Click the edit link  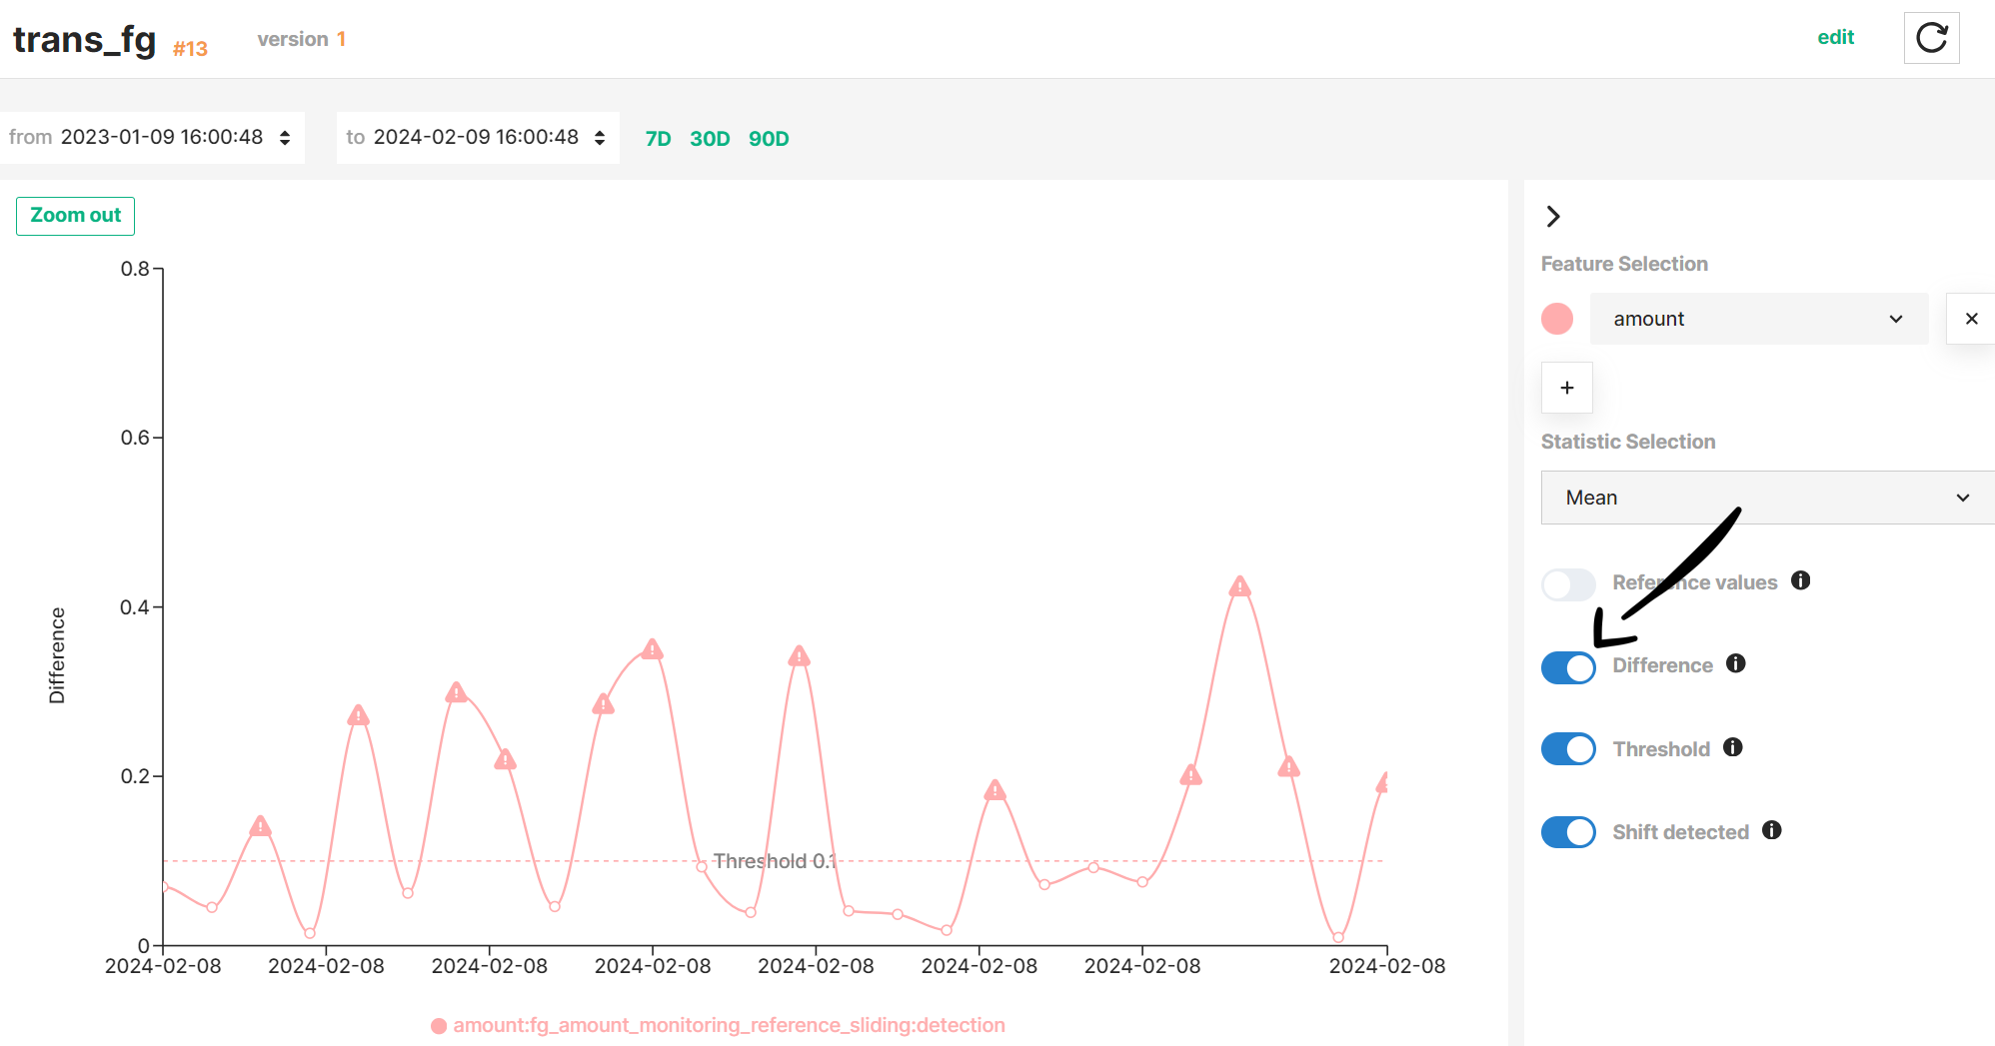pos(1835,38)
